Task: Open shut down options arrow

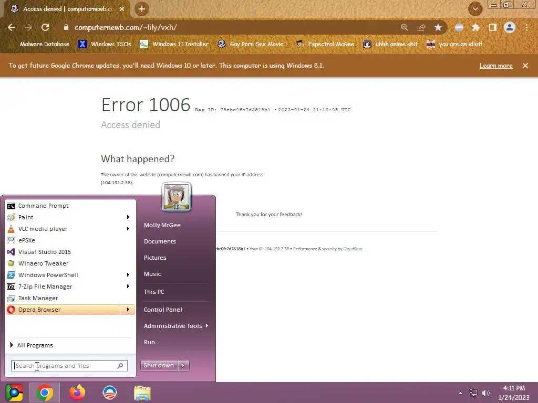Action: click(x=183, y=365)
